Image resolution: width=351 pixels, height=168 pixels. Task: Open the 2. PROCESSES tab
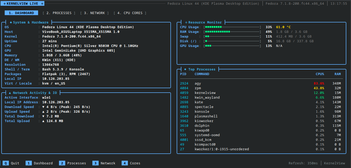pos(59,13)
